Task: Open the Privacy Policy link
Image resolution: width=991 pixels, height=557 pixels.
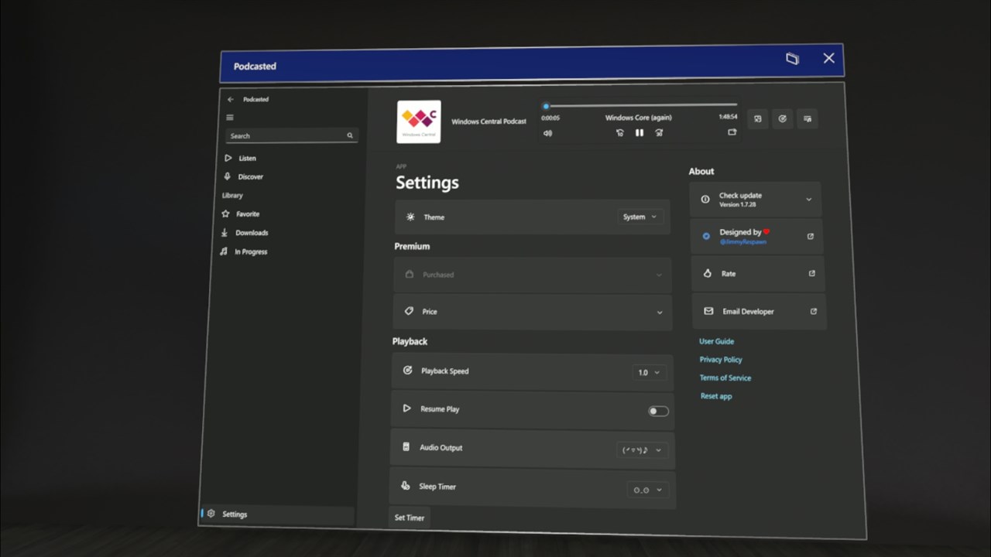Action: pos(721,360)
